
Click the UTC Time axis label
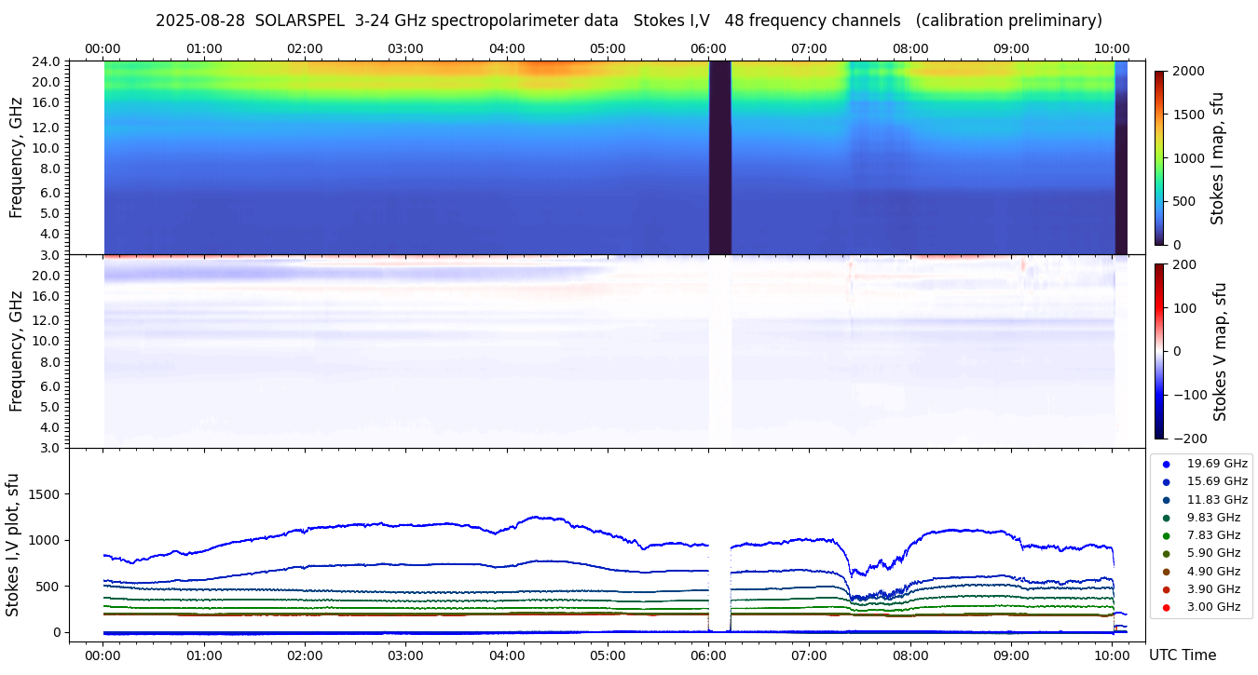pyautogui.click(x=1182, y=655)
